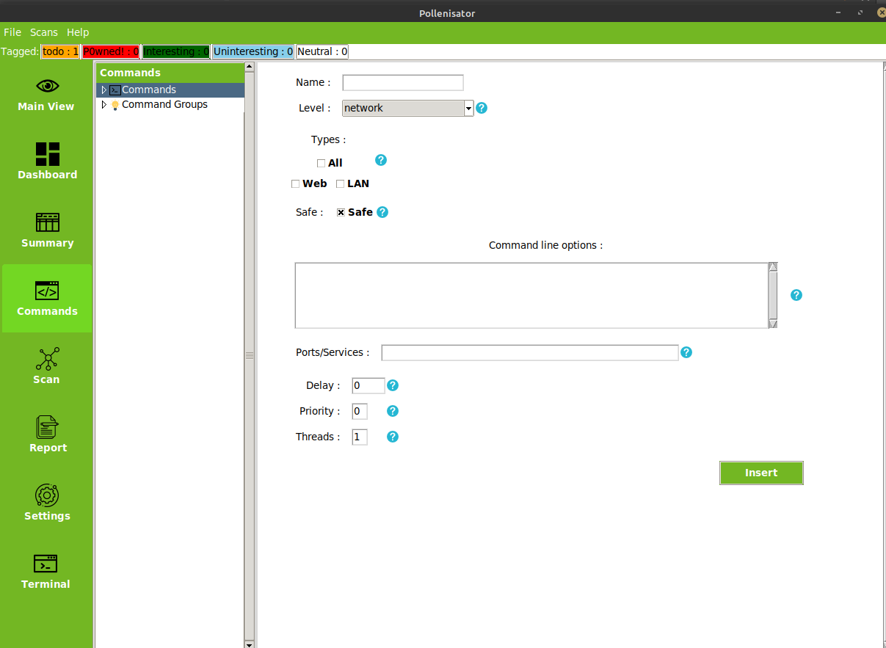Open the Level dropdown showing network
This screenshot has height=648, width=886.
[408, 109]
